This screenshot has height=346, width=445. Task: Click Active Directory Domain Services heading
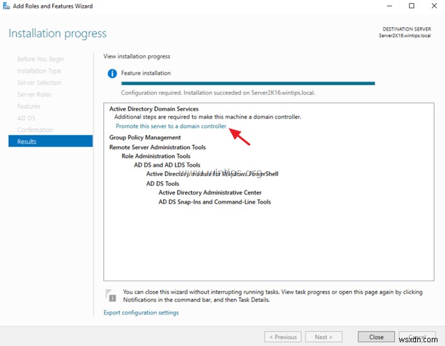click(154, 109)
